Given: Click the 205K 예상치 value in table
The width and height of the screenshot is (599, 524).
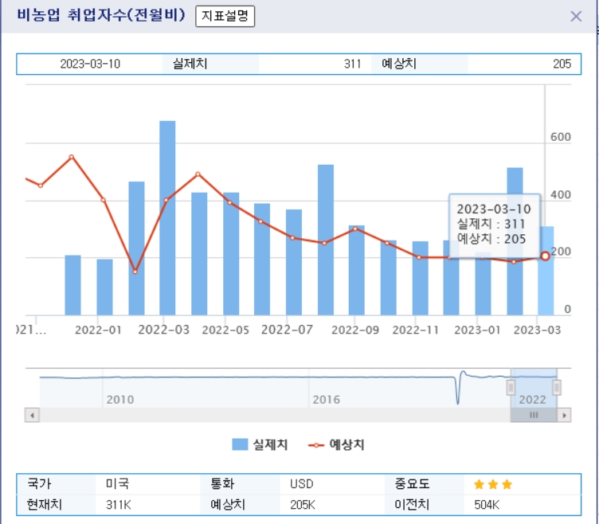Looking at the screenshot, I should point(303,505).
